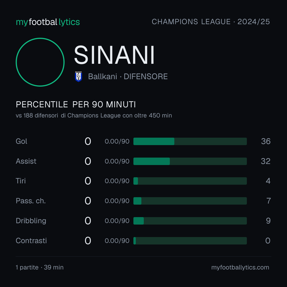The image size is (287, 287).
Task: Select the Ballkani · DIFENSORE text
Action: [x=128, y=77]
